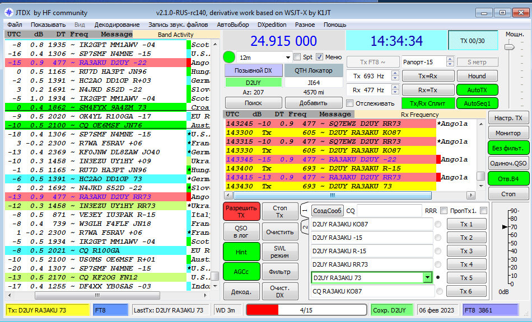The image size is (532, 322).
Task: Open the АвтоВыбор menu
Action: click(x=233, y=25)
